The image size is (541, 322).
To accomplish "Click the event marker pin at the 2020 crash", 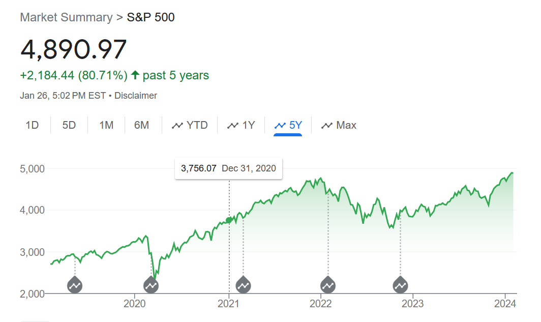I will tap(151, 285).
